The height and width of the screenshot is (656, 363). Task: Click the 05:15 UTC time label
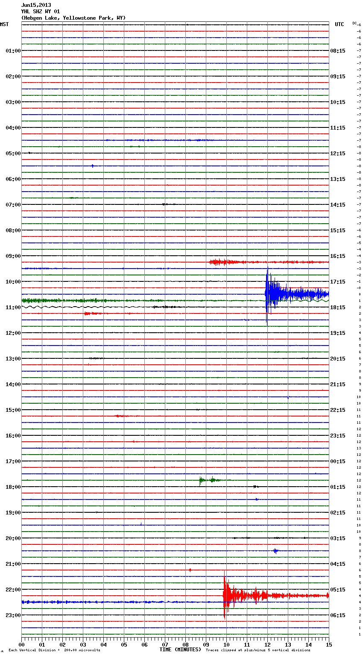pyautogui.click(x=338, y=590)
